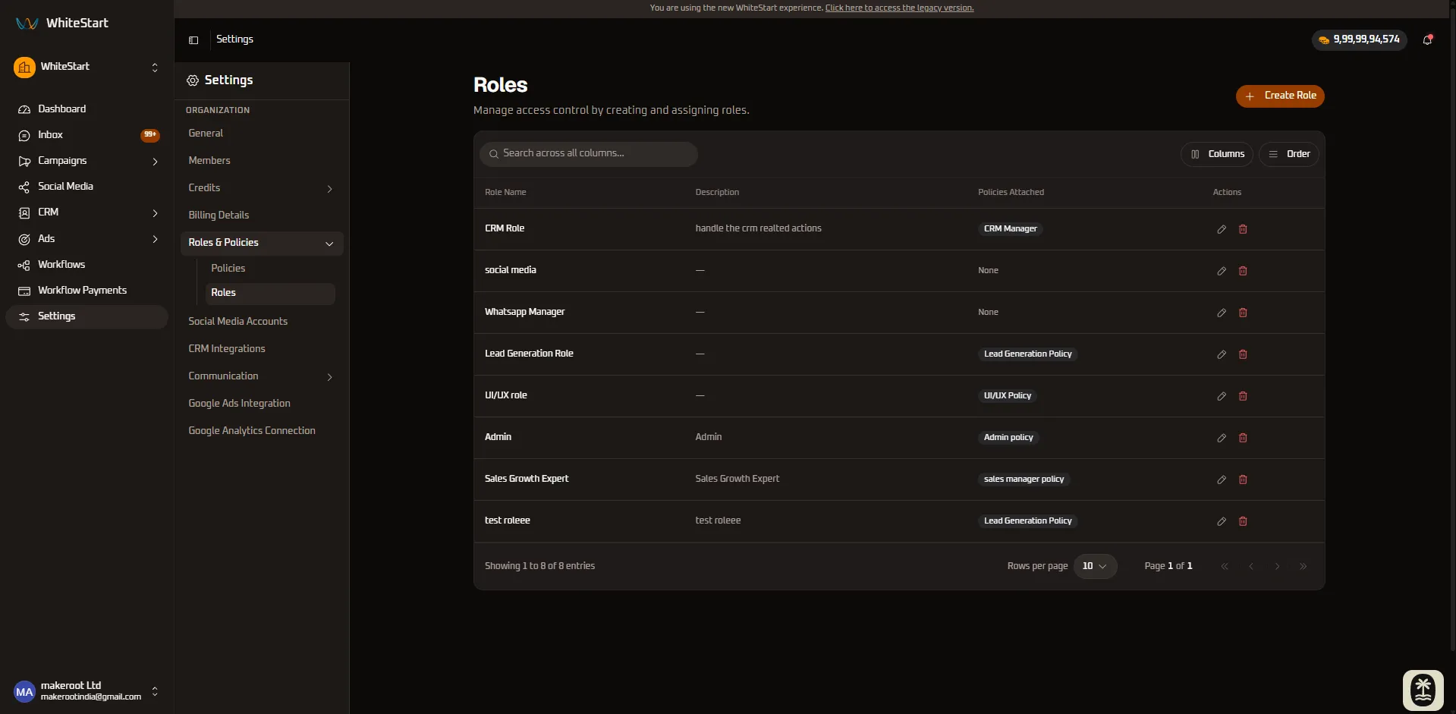This screenshot has height=714, width=1456.
Task: Expand the CRM sidebar submenu
Action: point(155,213)
